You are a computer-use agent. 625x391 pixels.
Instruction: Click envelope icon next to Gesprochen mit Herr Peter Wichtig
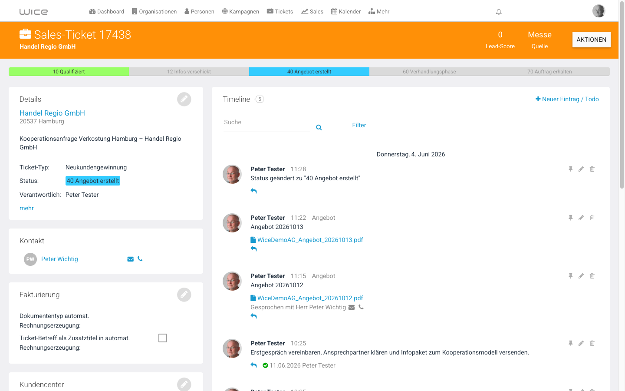click(x=352, y=307)
